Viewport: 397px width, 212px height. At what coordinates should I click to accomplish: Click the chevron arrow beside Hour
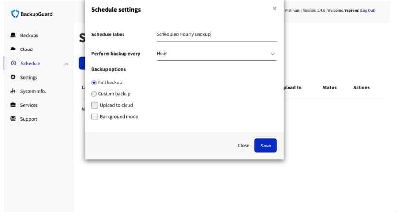(x=272, y=54)
